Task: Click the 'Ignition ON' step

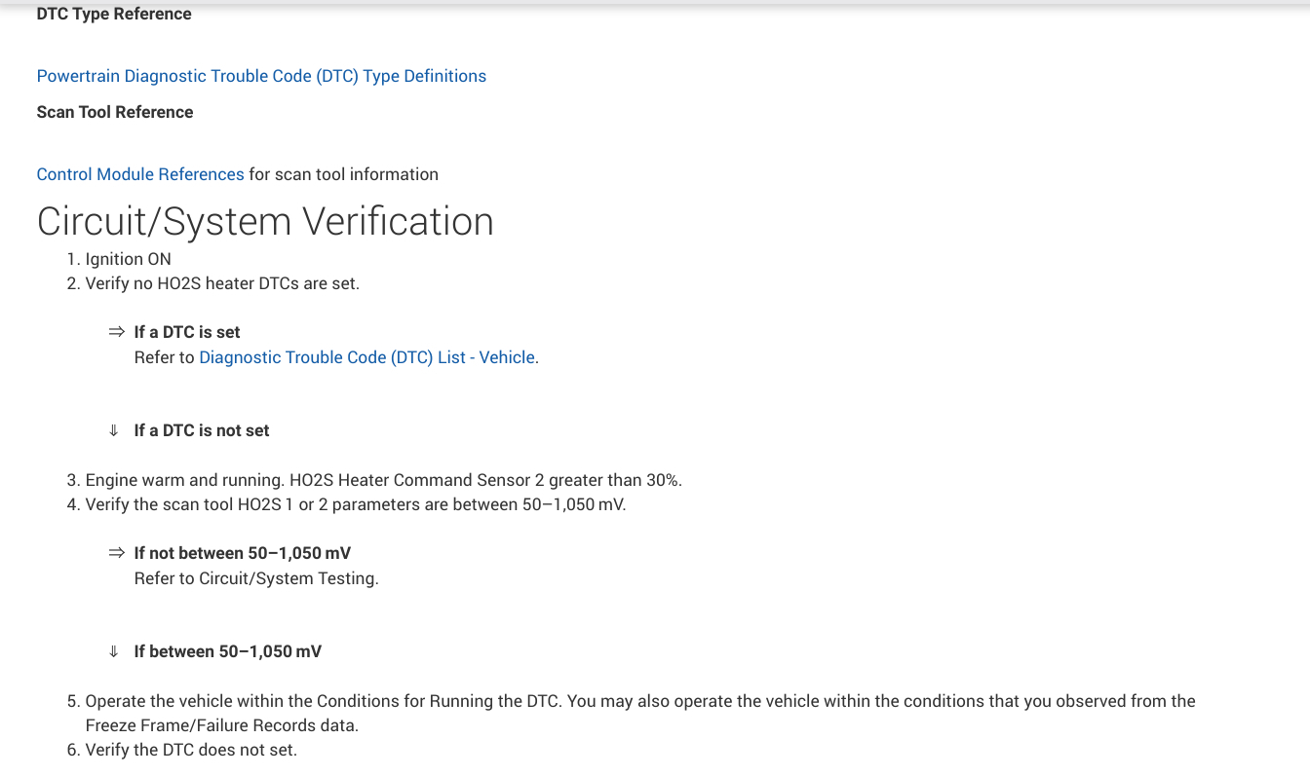Action: tap(128, 259)
